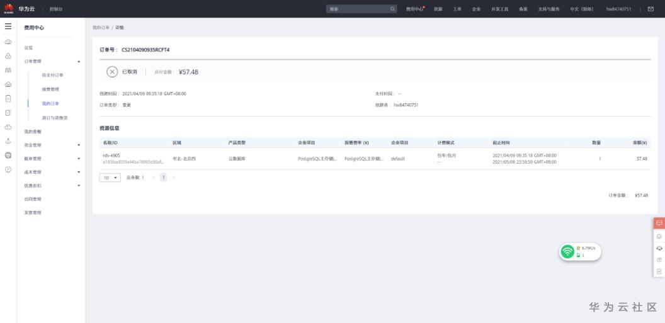Click the question mark help icon on the right edge
This screenshot has height=323, width=665.
659,260
